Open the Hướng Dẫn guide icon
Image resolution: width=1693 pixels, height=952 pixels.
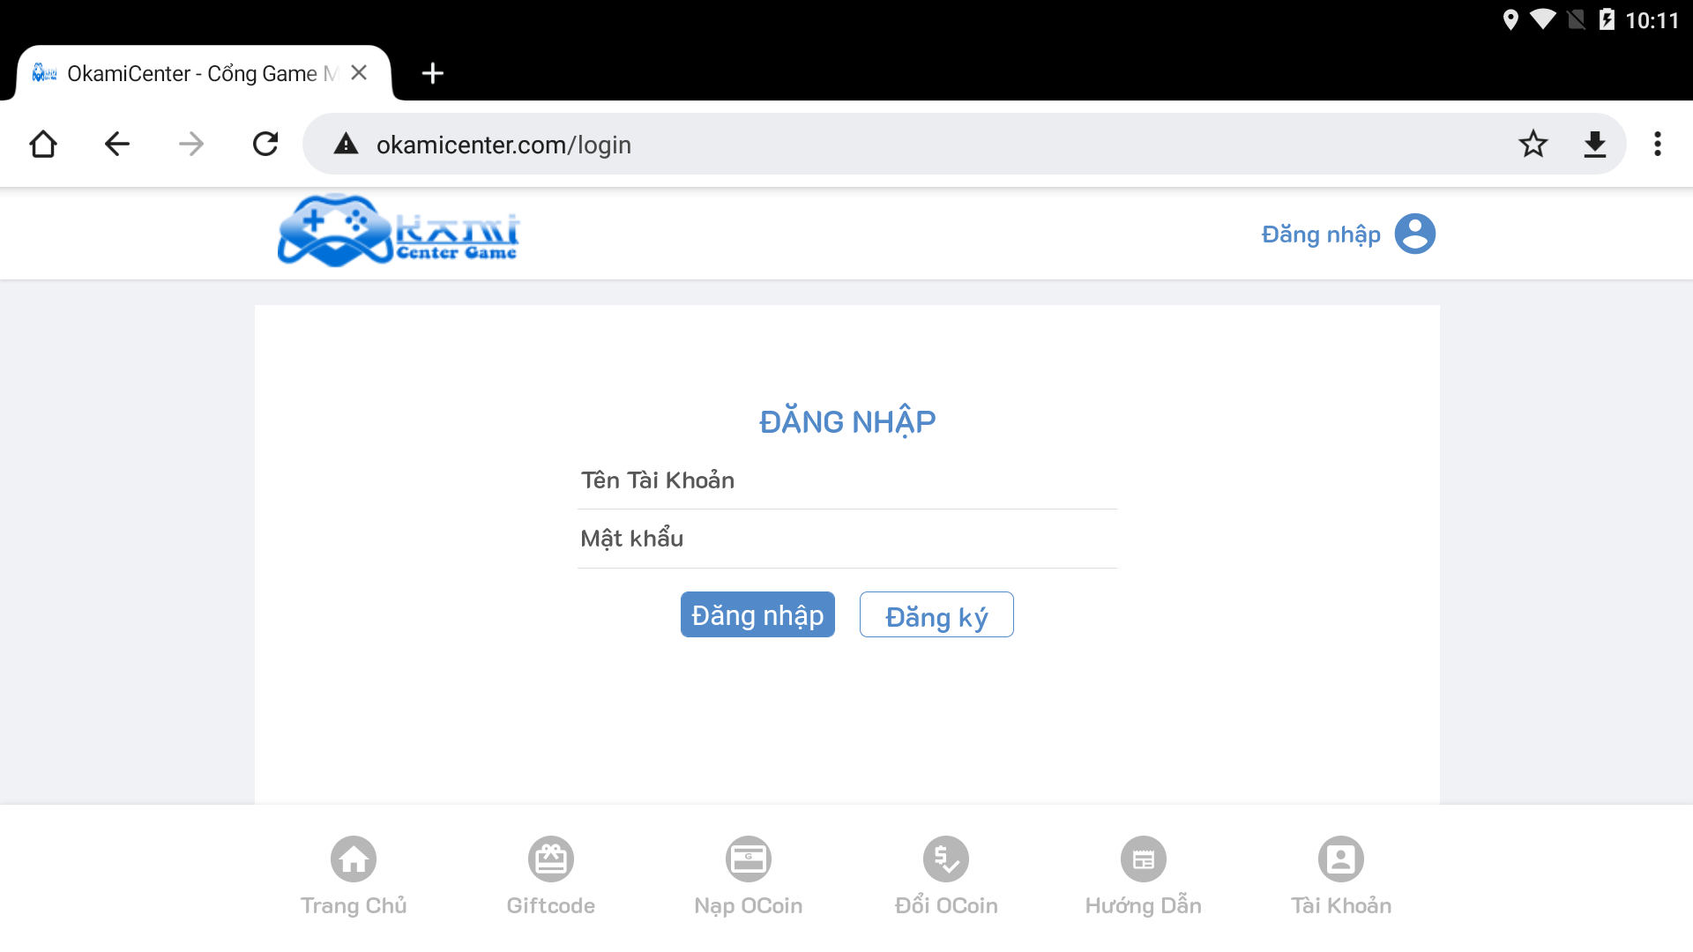tap(1144, 859)
